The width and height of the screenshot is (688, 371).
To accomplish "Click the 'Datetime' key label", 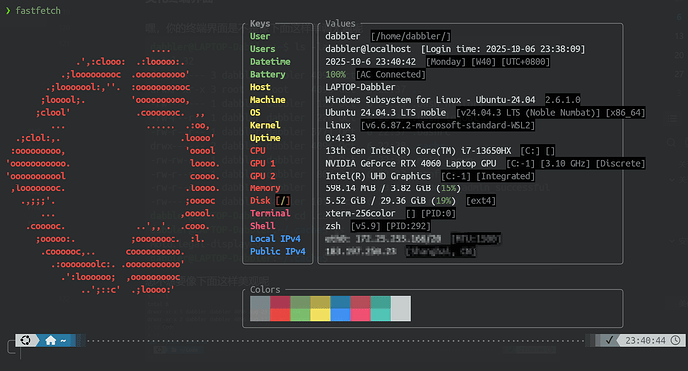I will (270, 62).
